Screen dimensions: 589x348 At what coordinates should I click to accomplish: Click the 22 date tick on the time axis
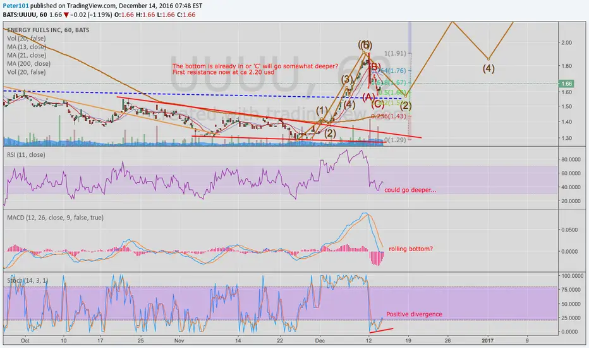pyautogui.click(x=281, y=340)
